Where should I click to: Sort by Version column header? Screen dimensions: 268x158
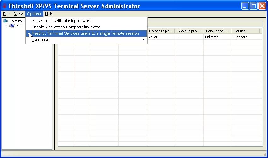(245, 31)
